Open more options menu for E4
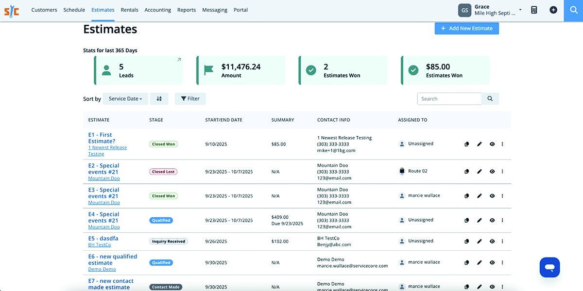This screenshot has width=583, height=291. tap(502, 220)
